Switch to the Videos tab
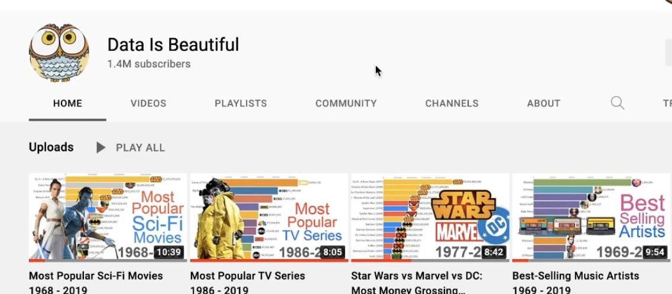Viewport: 672px width, 294px height. pyautogui.click(x=148, y=104)
